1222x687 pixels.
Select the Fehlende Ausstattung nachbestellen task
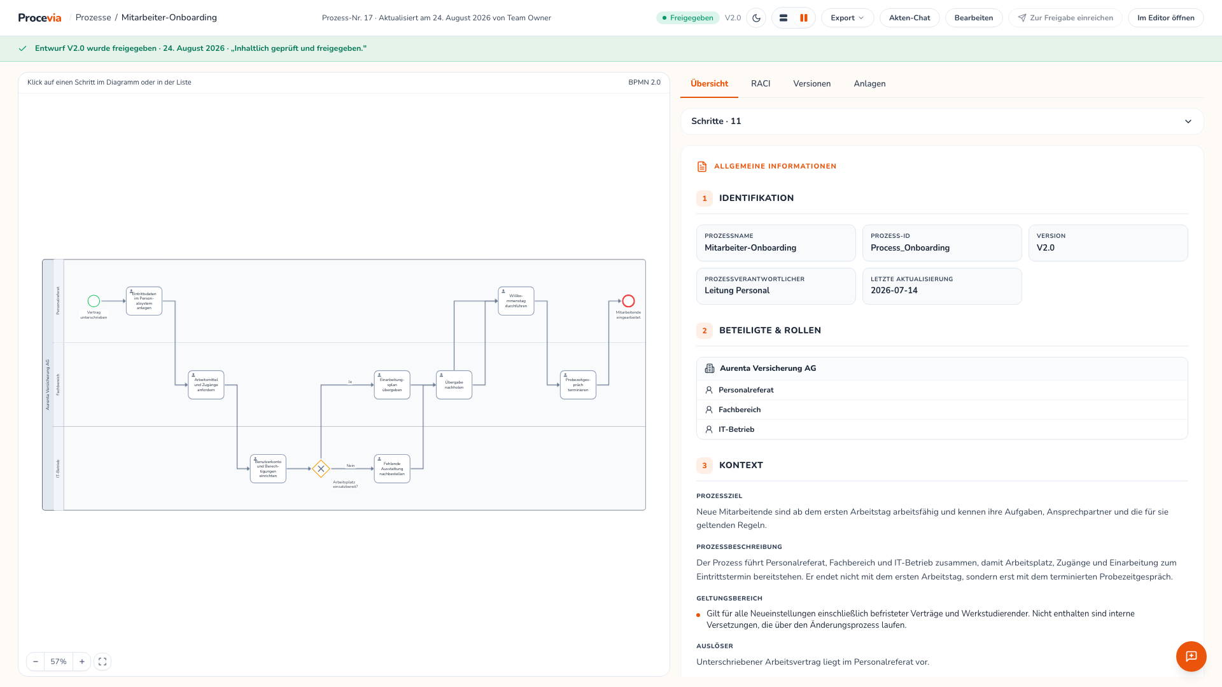coord(392,469)
